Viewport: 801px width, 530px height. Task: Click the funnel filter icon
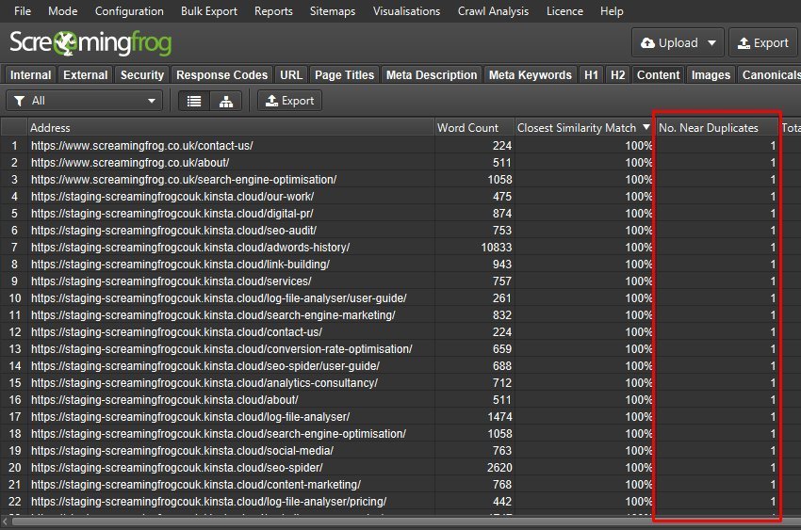19,101
